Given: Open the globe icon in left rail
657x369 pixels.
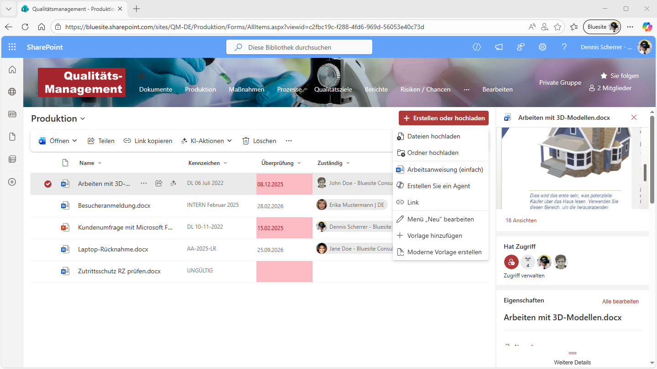Looking at the screenshot, I should (x=12, y=92).
